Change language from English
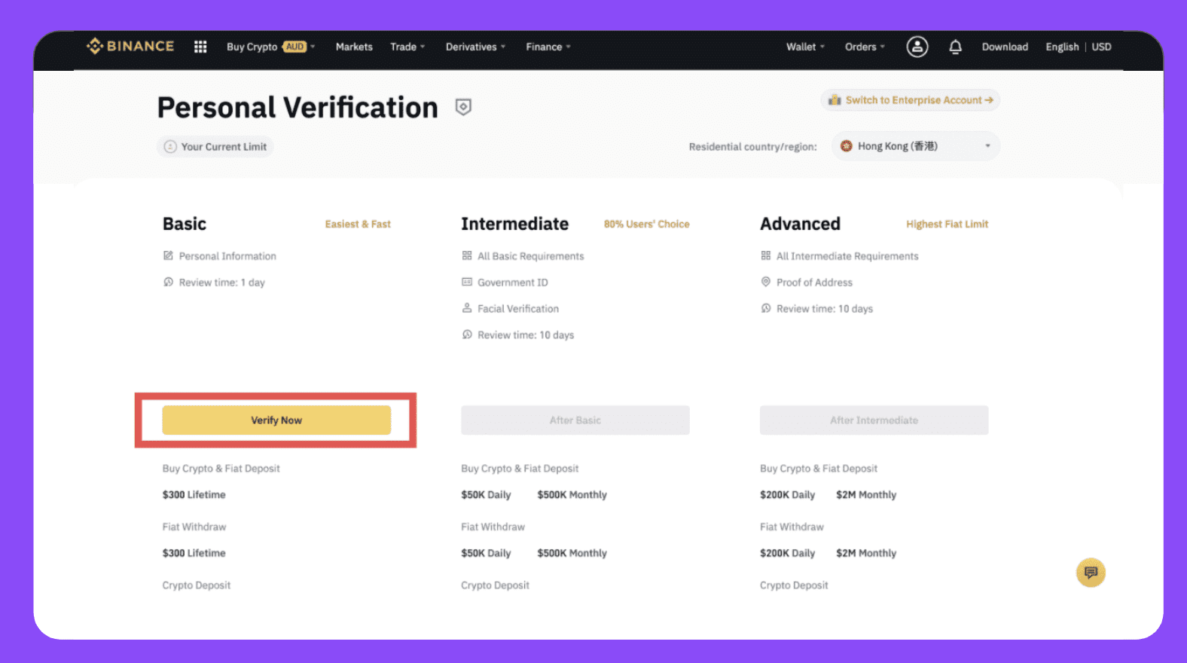 [1062, 47]
